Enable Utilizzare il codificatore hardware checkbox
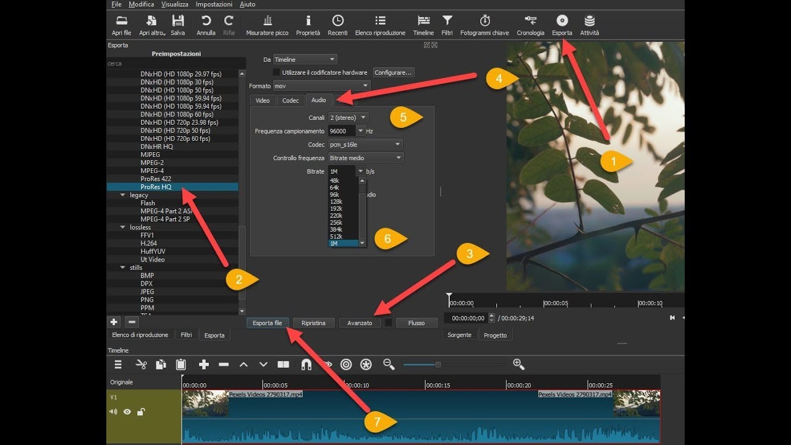Viewport: 791px width, 445px height. (x=276, y=72)
